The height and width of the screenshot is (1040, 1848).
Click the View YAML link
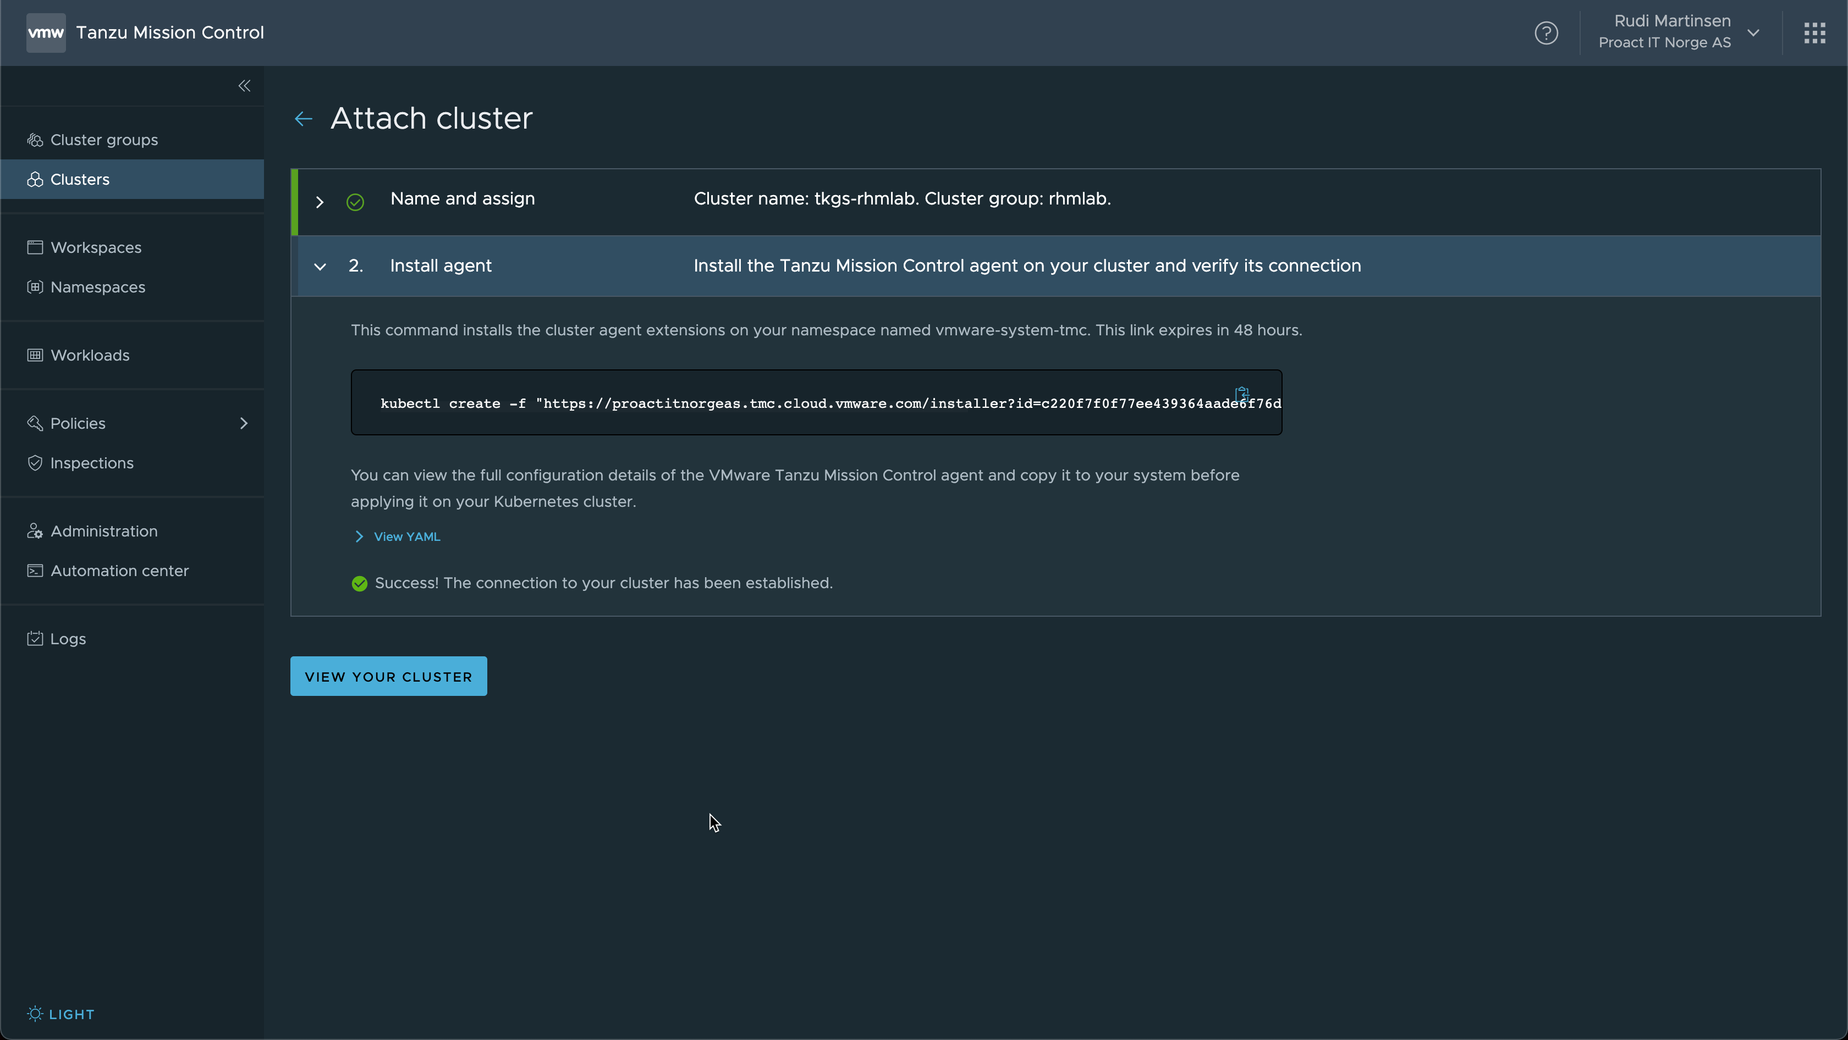click(406, 535)
